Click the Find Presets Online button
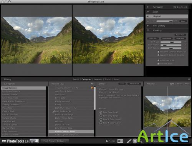Viewport: 192px width, 146px height. click(x=55, y=141)
